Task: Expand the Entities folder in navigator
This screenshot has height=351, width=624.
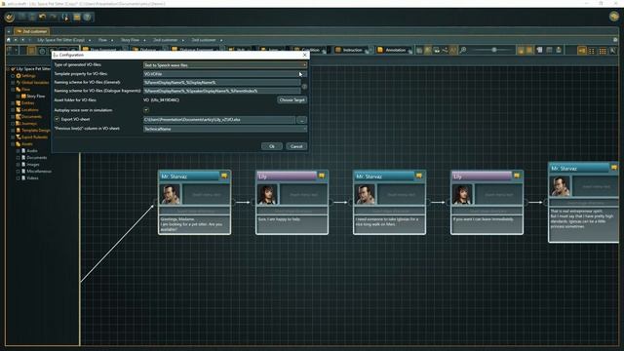Action: 13,102
